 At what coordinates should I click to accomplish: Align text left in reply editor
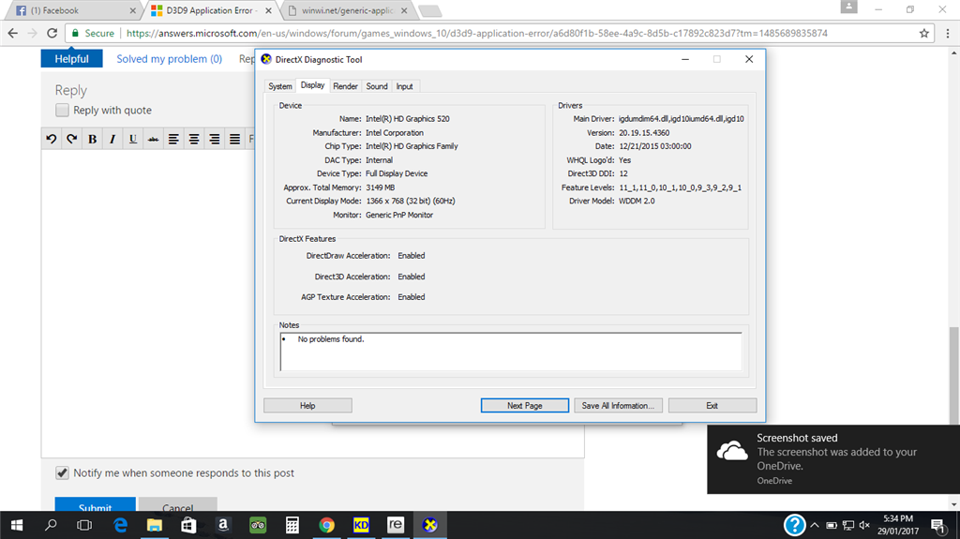click(173, 139)
